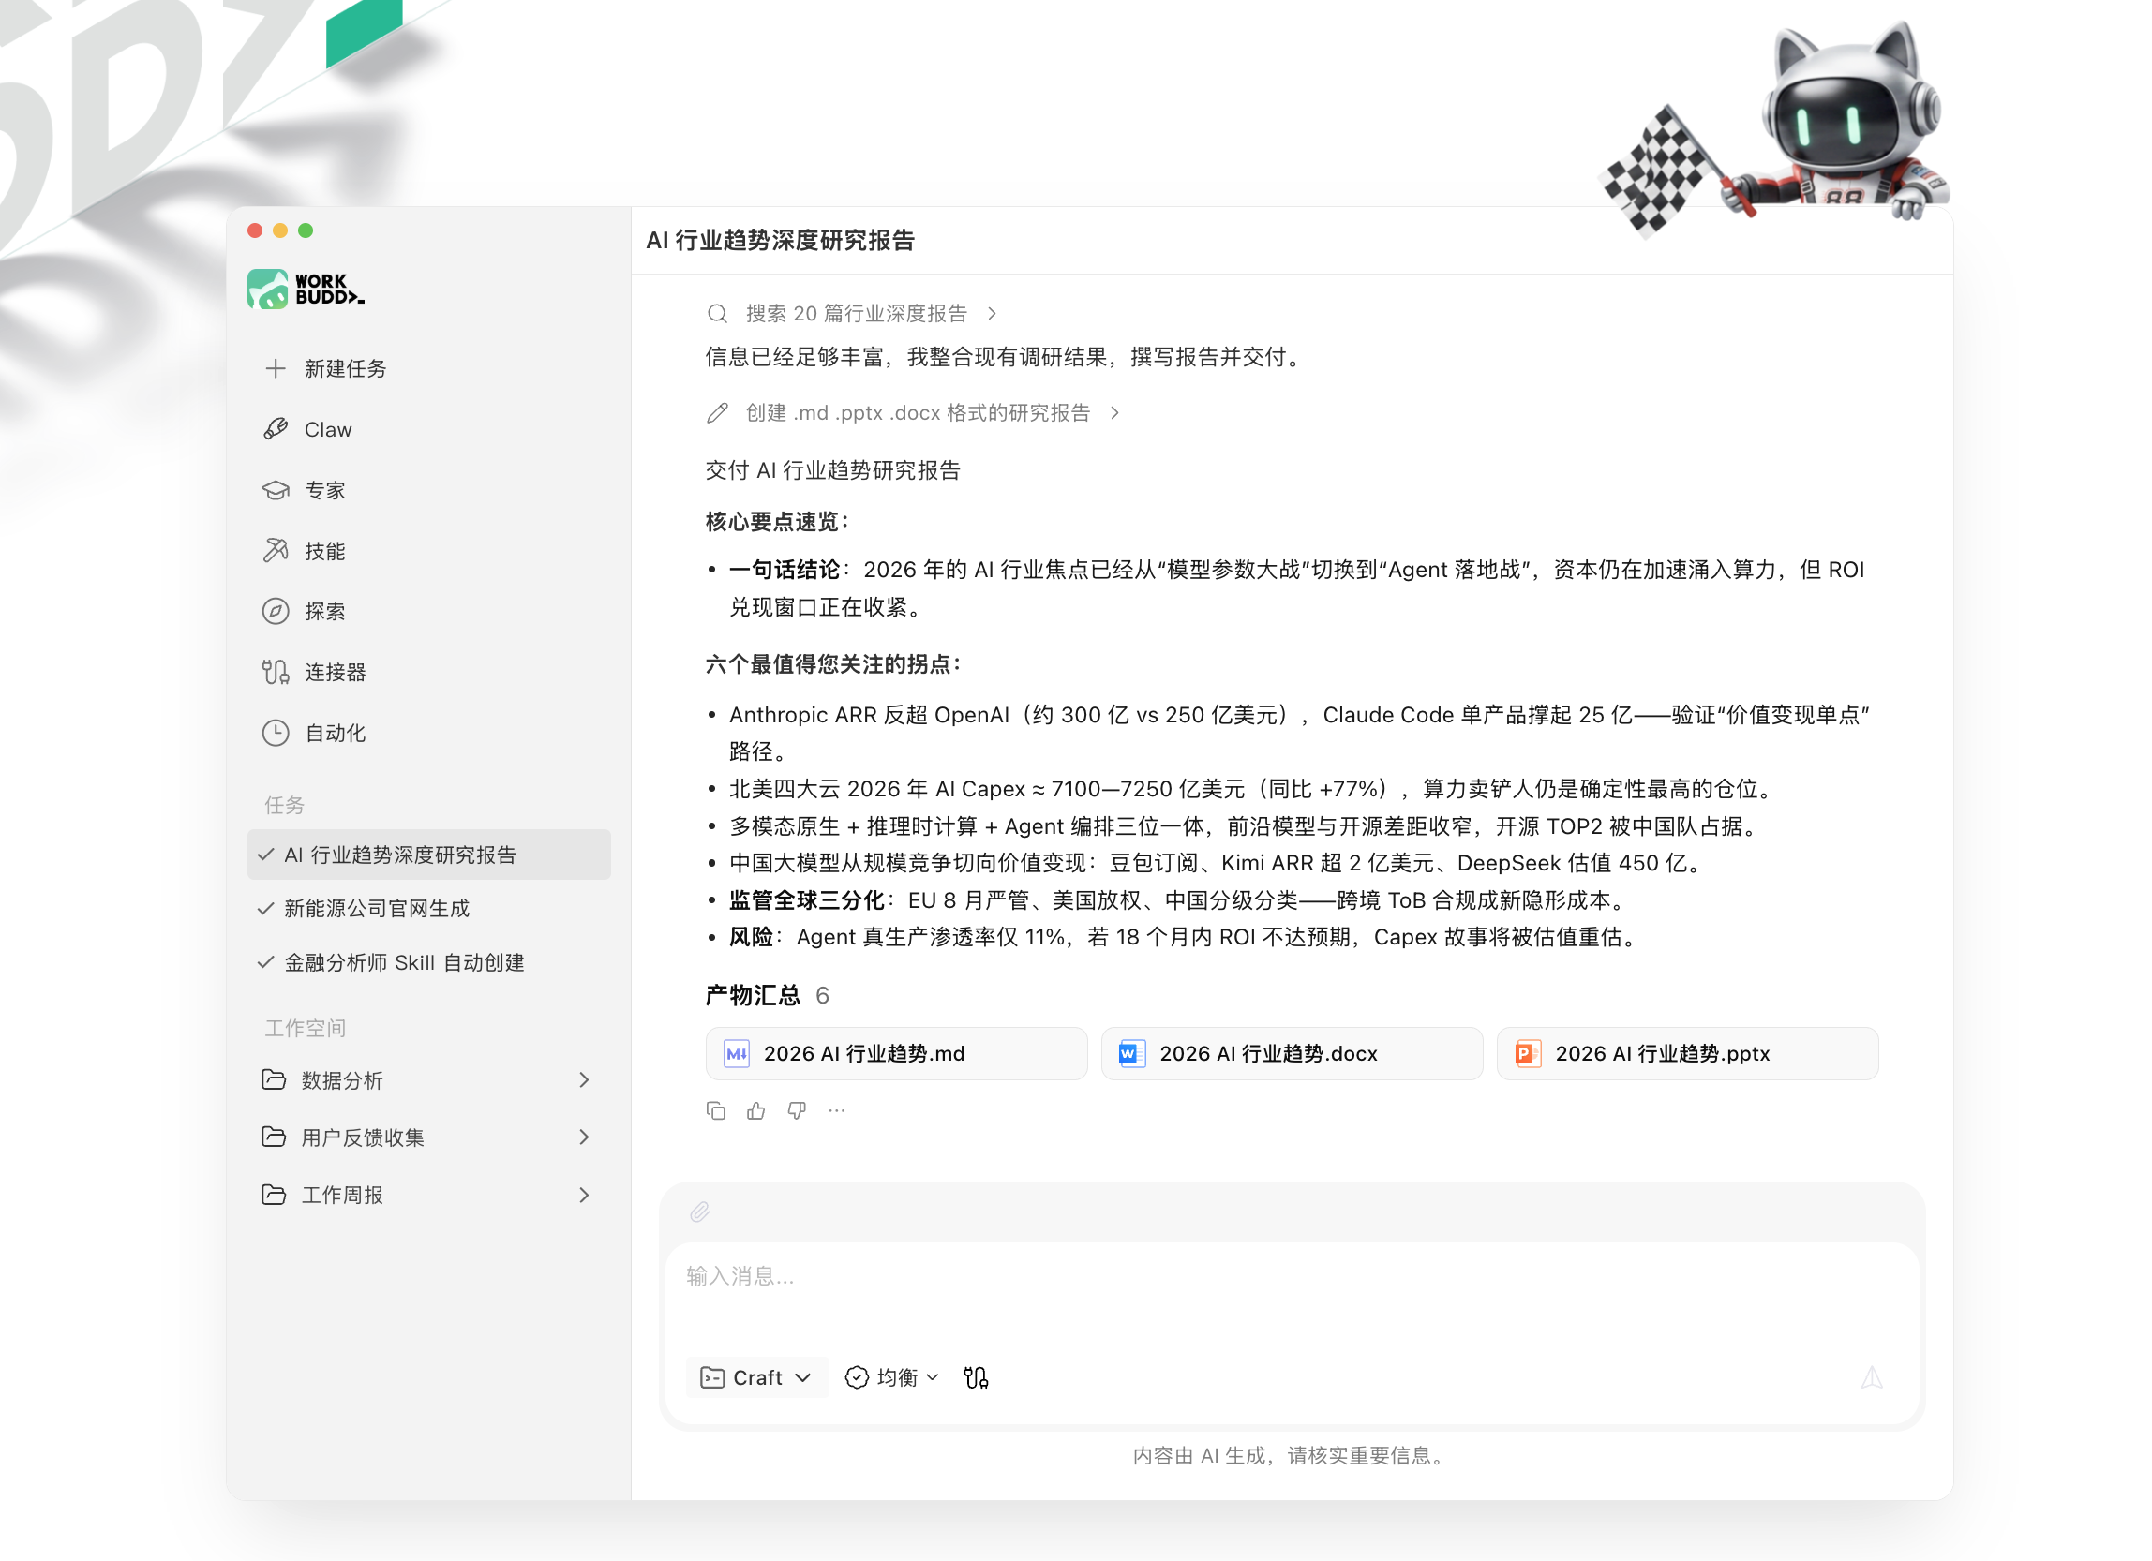The image size is (2152, 1561).
Task: Click the search icon beside 搜索 20 篇行业深度报告
Action: [x=717, y=313]
